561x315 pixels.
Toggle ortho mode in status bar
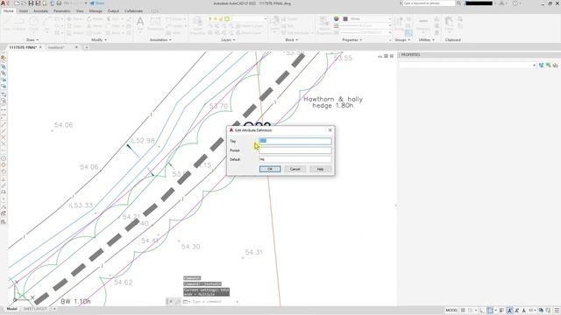coord(482,311)
